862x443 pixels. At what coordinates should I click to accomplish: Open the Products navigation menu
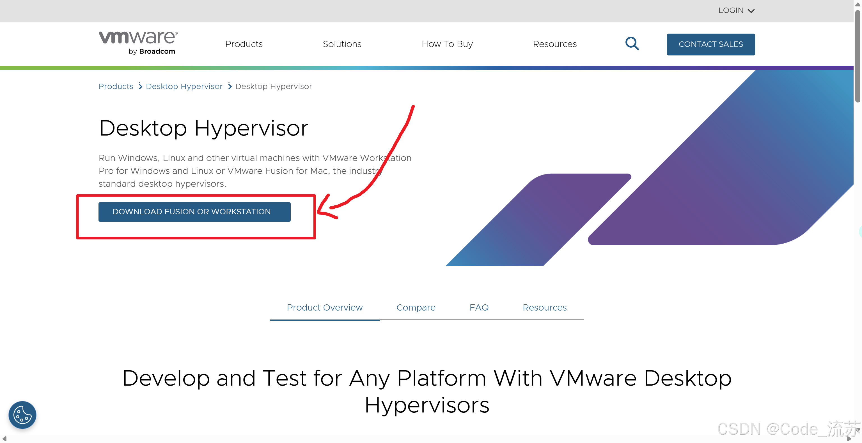pyautogui.click(x=244, y=44)
